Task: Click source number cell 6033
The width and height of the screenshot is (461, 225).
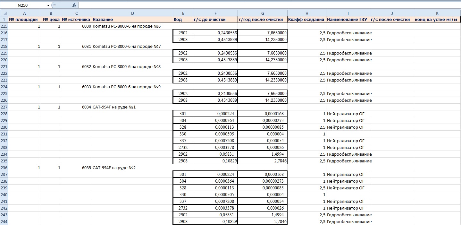Action: point(76,87)
